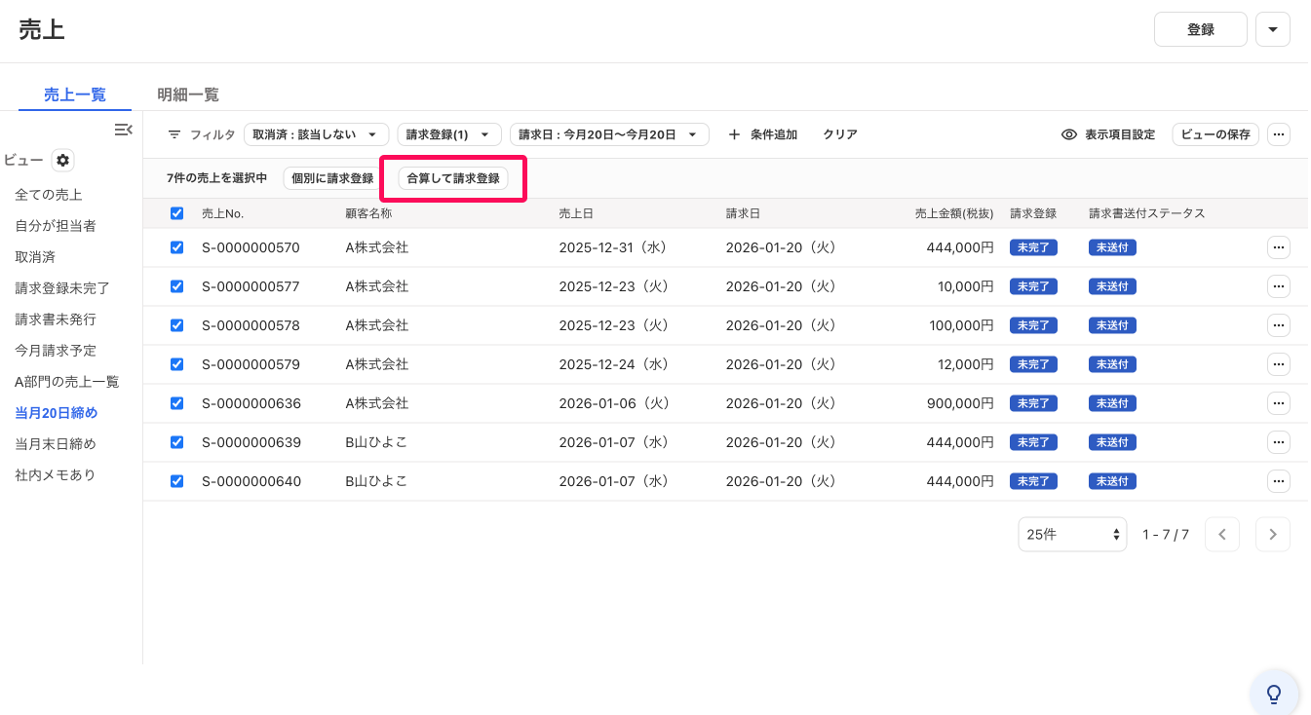Open row menu for S-0000000578
This screenshot has height=715, width=1311.
(1279, 325)
